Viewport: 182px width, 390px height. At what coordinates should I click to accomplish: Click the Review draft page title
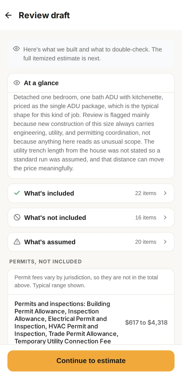coord(44,15)
